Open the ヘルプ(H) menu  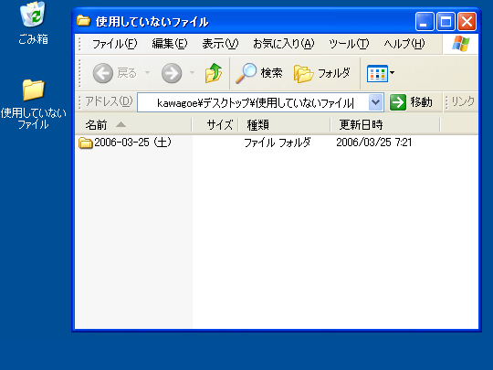(404, 44)
